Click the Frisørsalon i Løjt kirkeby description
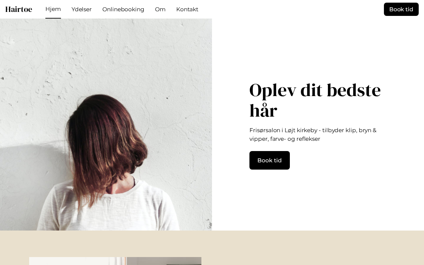Image resolution: width=424 pixels, height=265 pixels. point(313,134)
